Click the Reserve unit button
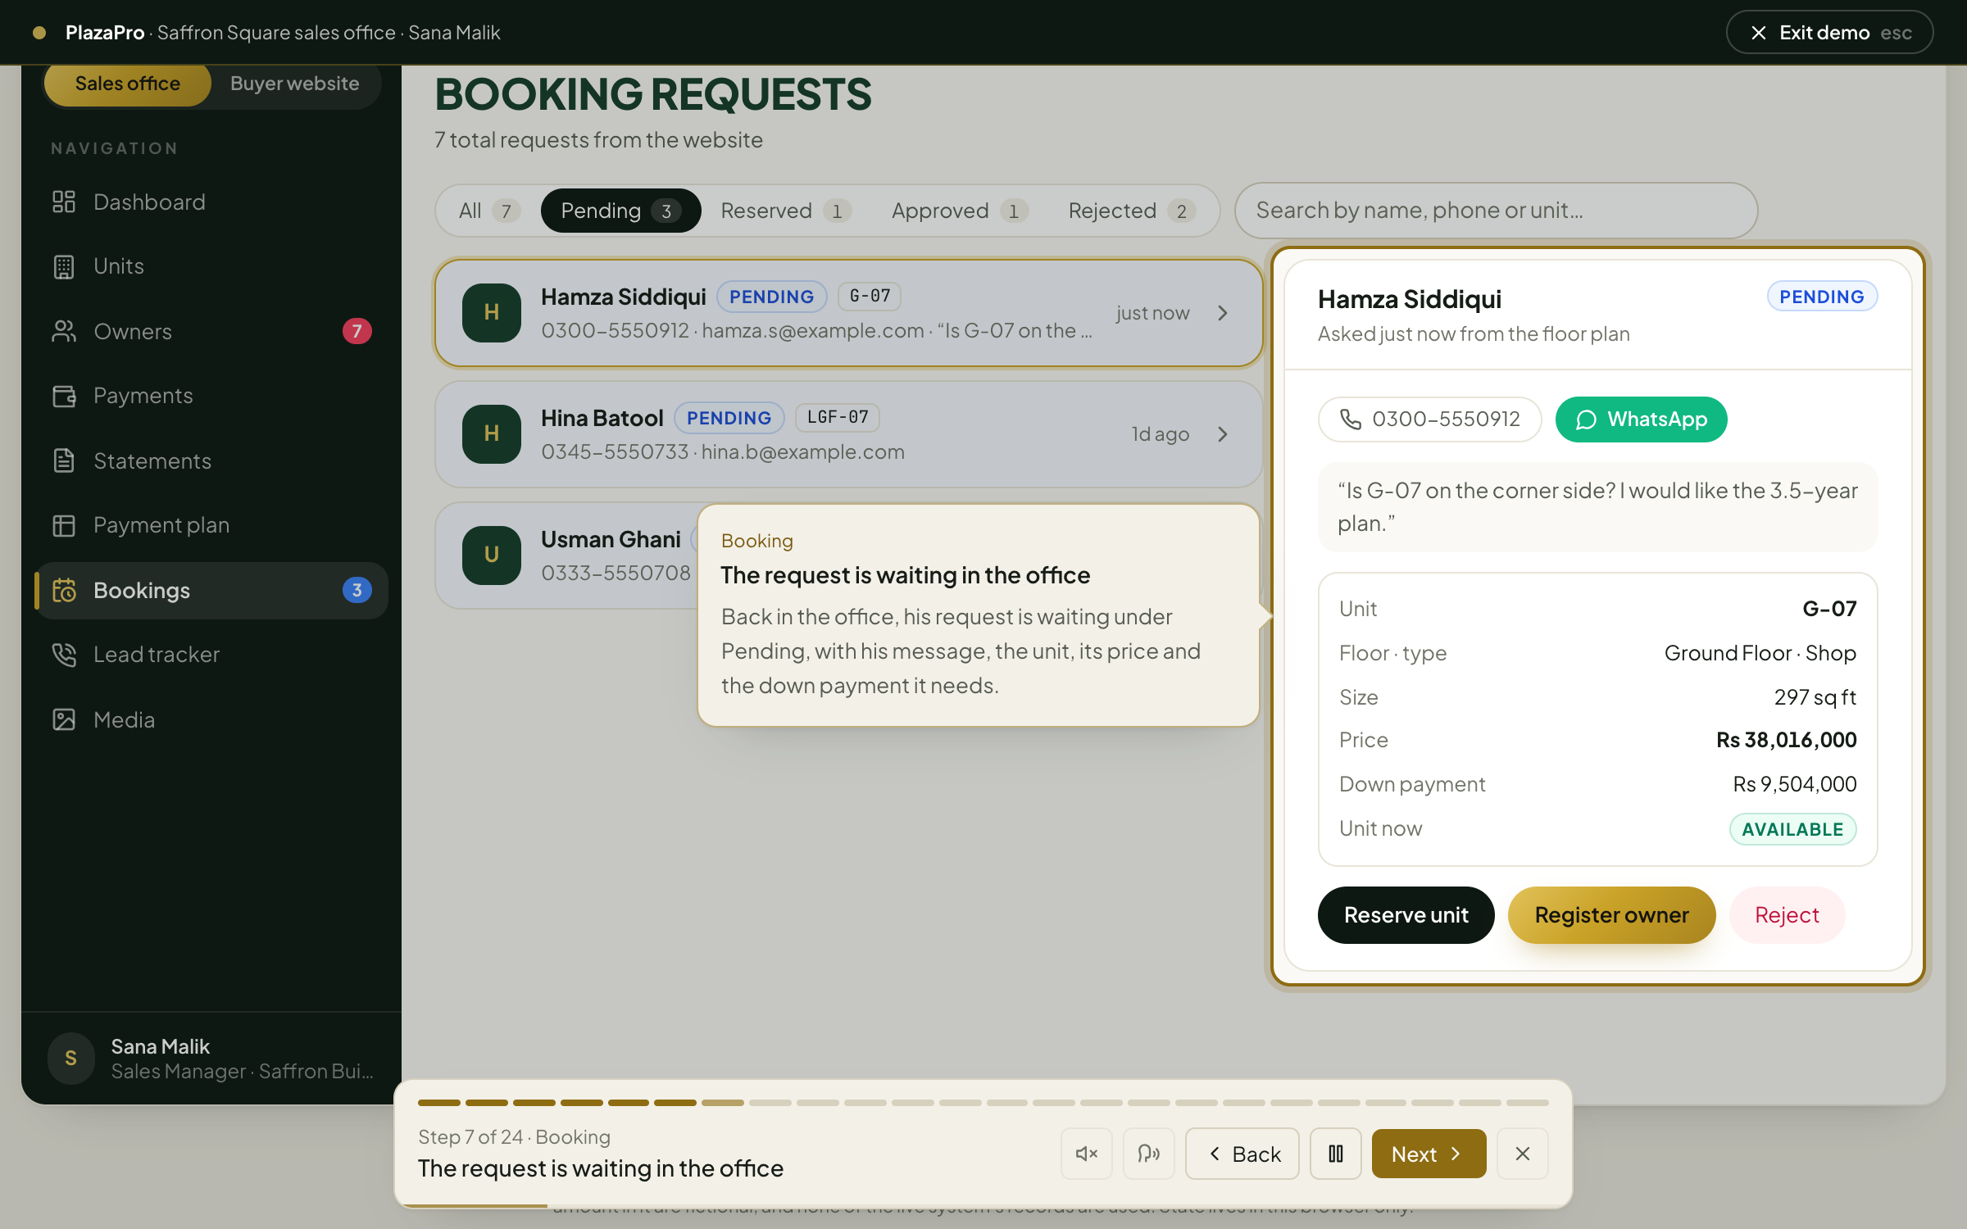The image size is (1967, 1229). 1406,915
